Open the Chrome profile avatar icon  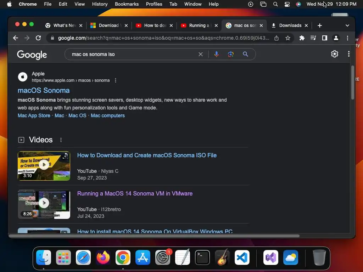(x=336, y=38)
